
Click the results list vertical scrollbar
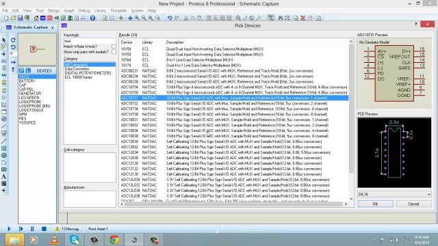(351, 120)
